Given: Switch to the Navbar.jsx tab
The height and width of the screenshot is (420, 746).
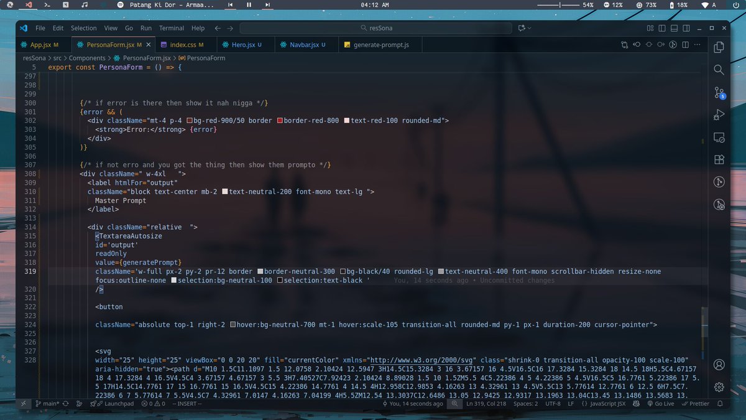Looking at the screenshot, I should 306,45.
